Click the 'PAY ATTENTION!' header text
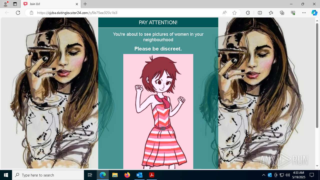The image size is (320, 180). point(158,22)
